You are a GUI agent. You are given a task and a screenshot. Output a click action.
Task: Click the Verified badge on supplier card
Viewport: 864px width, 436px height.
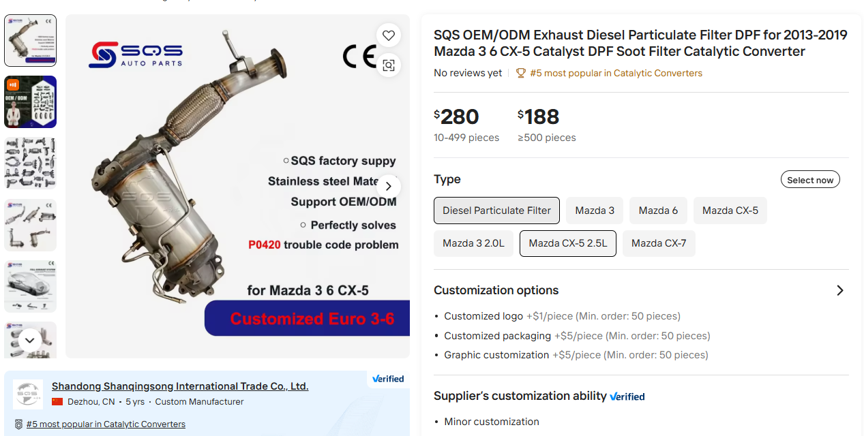click(388, 379)
